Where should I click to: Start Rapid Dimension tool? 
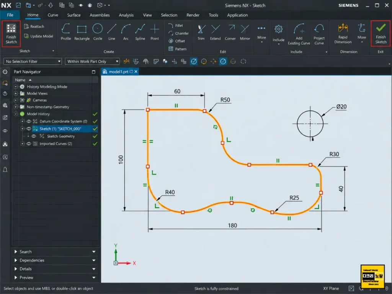point(343,34)
